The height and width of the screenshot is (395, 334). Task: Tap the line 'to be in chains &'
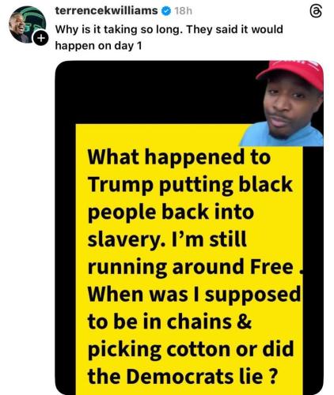(169, 322)
